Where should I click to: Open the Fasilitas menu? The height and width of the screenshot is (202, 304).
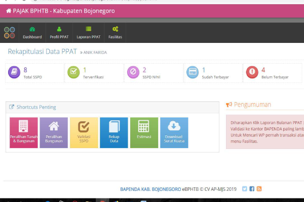click(115, 33)
